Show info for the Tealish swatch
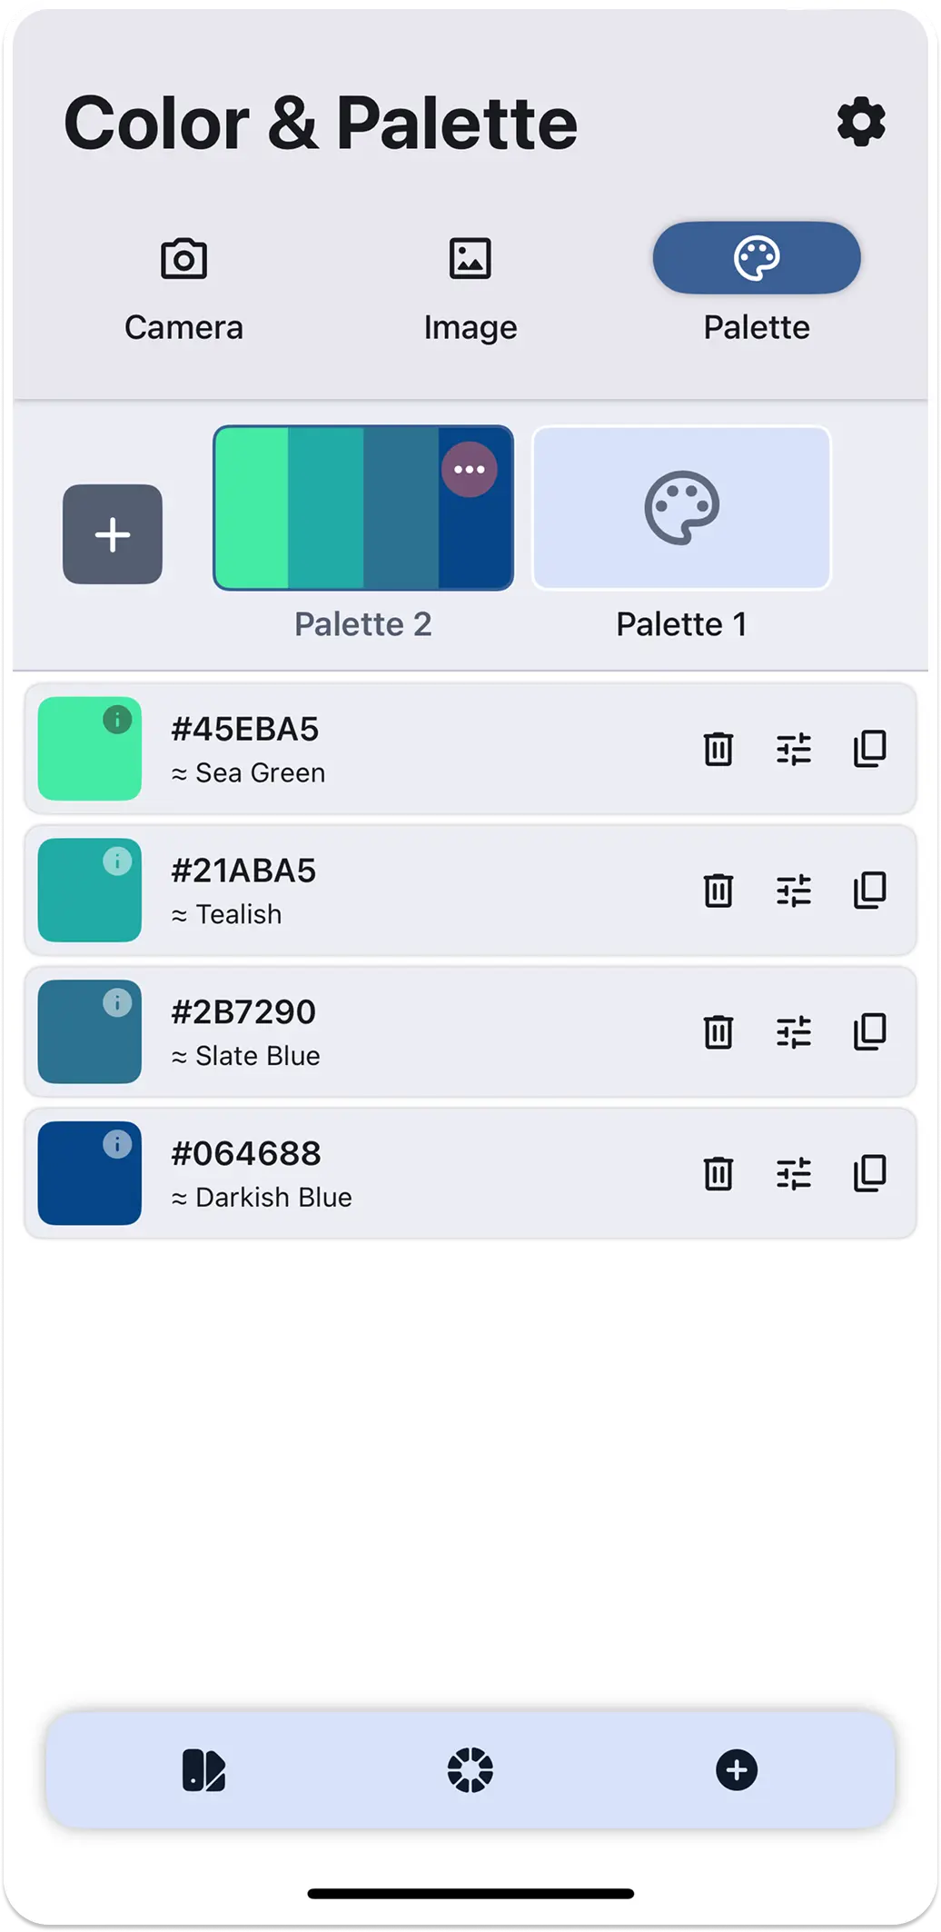Image resolution: width=941 pixels, height=1932 pixels. [x=116, y=862]
